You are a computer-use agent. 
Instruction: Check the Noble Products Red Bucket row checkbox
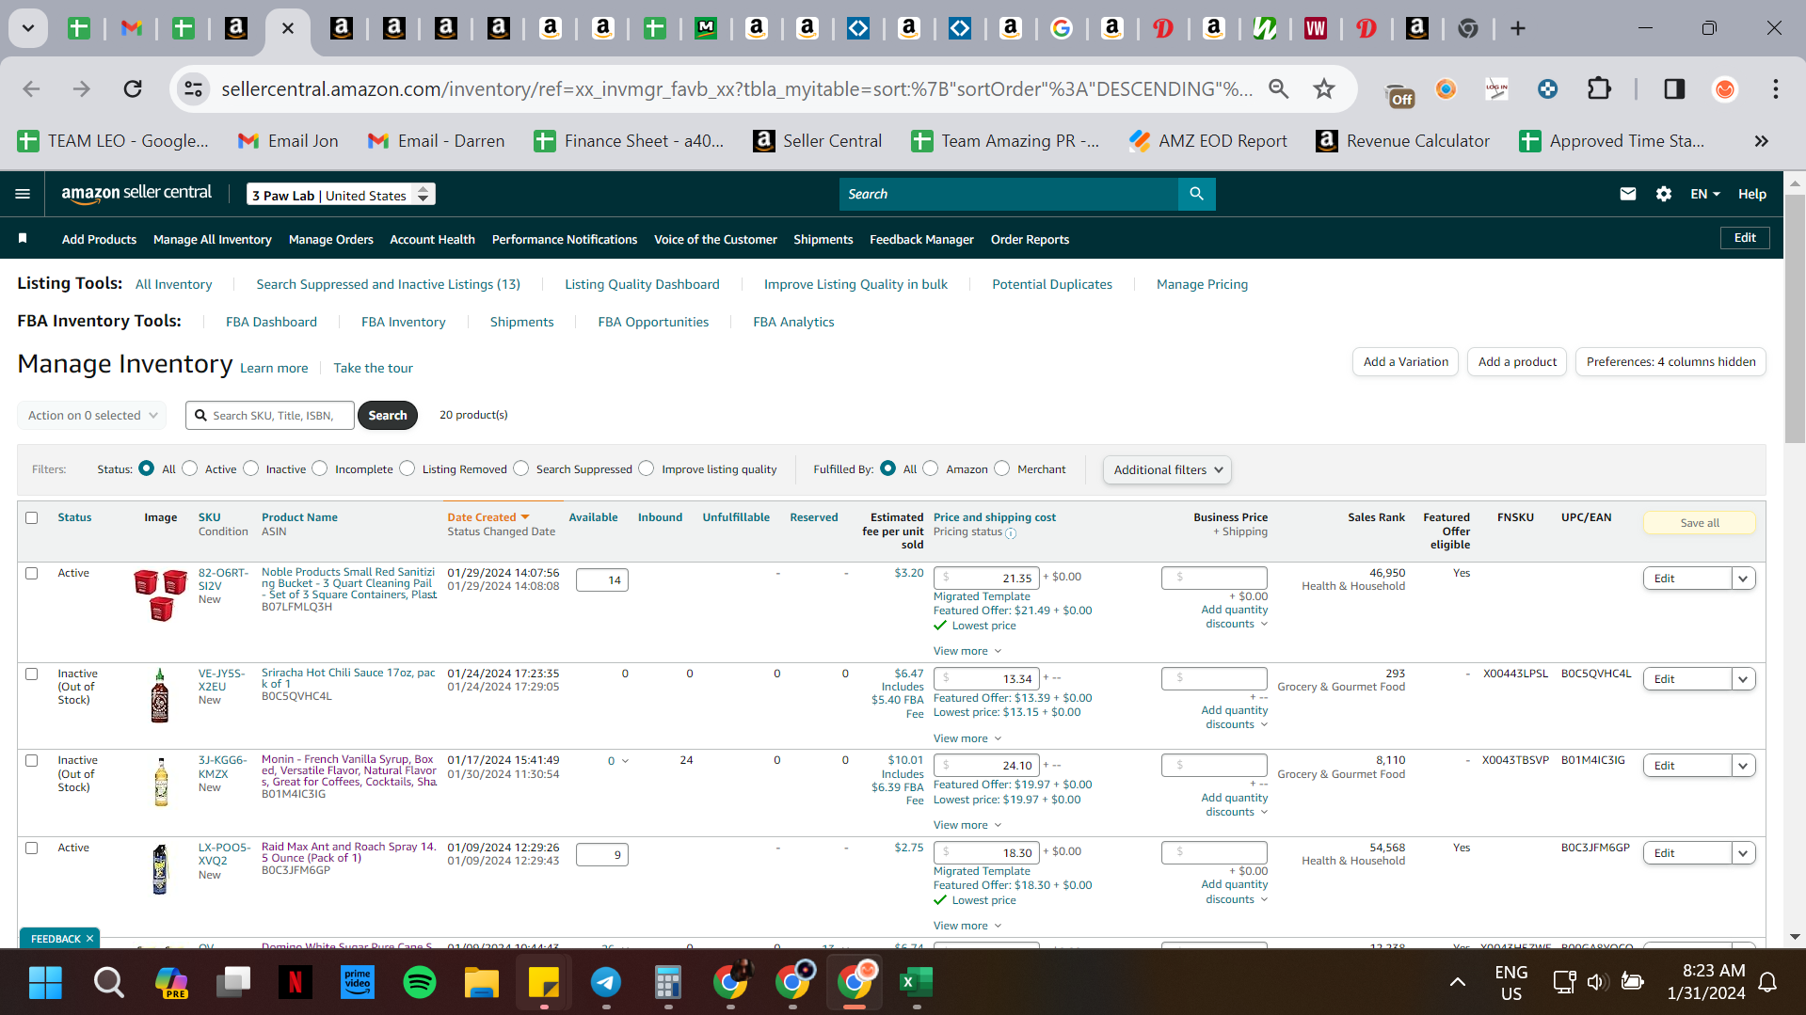32,573
